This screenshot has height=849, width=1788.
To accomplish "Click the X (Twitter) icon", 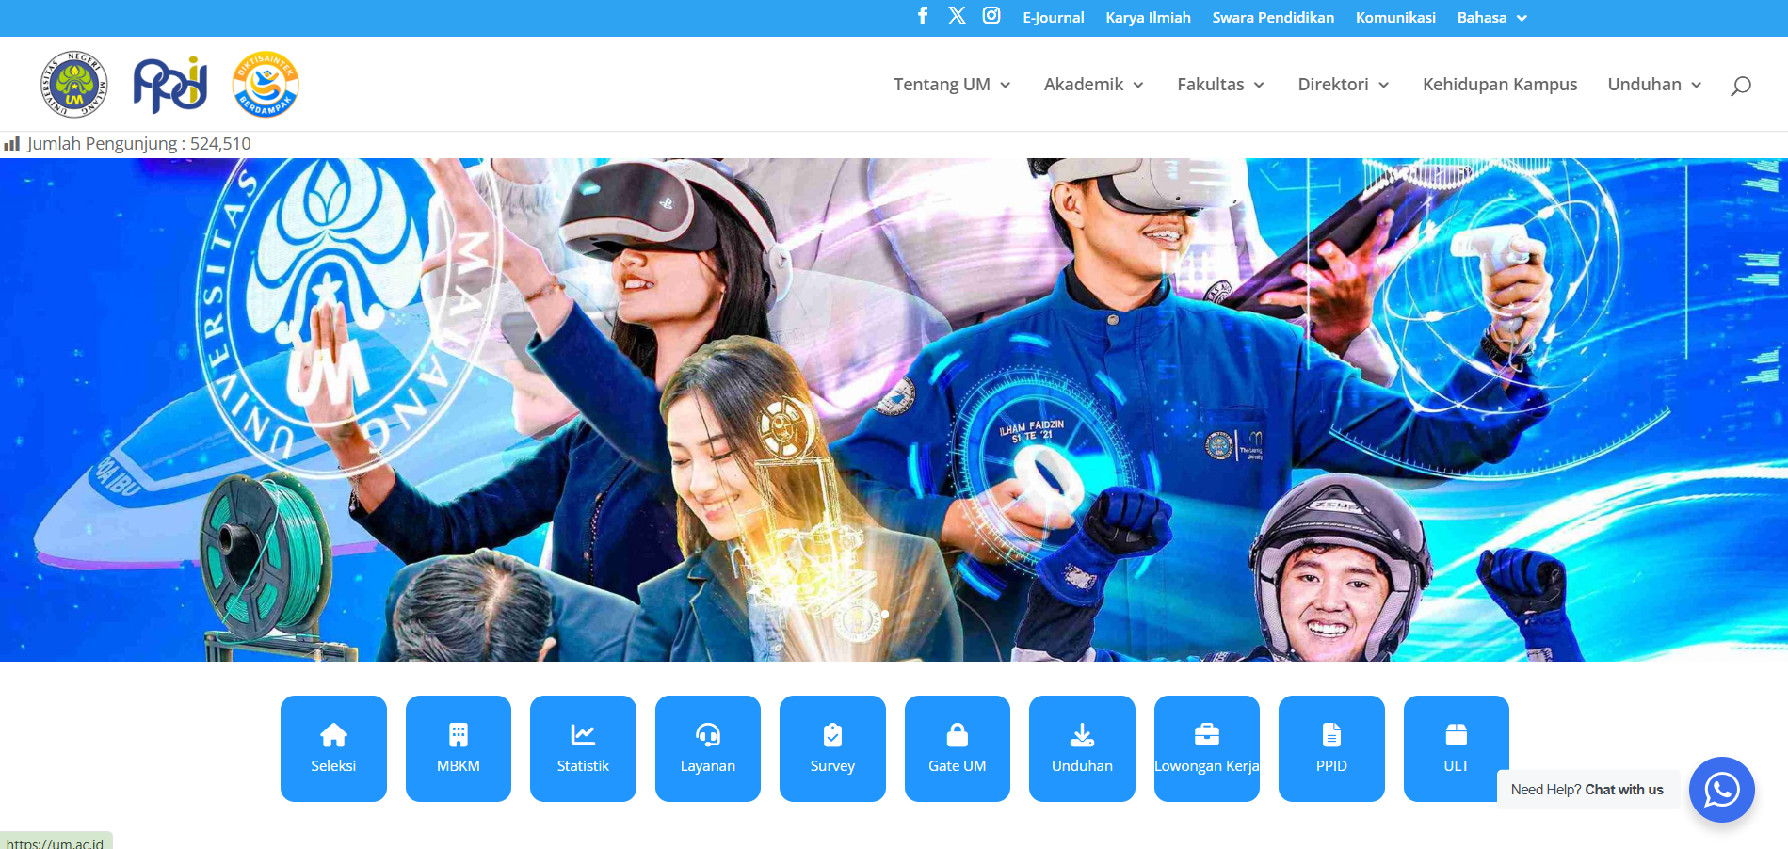I will (x=957, y=16).
